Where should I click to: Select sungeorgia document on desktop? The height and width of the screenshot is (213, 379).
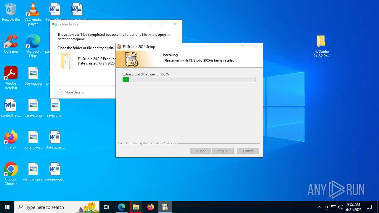(x=55, y=172)
